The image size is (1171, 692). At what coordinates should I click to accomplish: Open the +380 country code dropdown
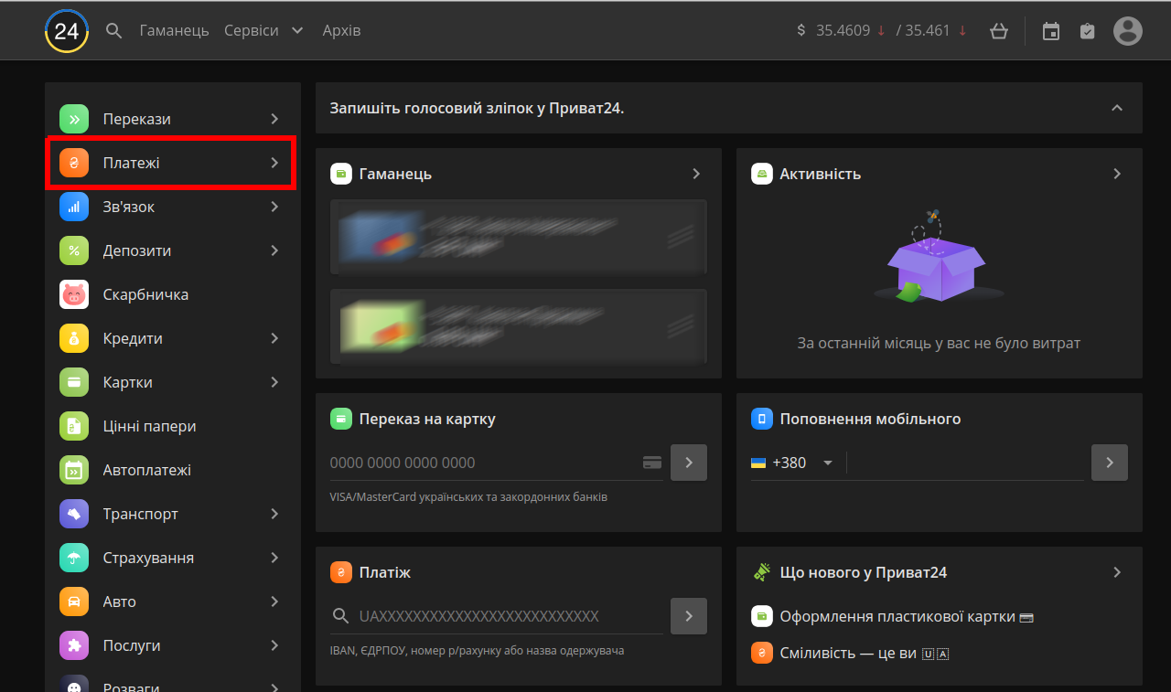click(x=792, y=463)
